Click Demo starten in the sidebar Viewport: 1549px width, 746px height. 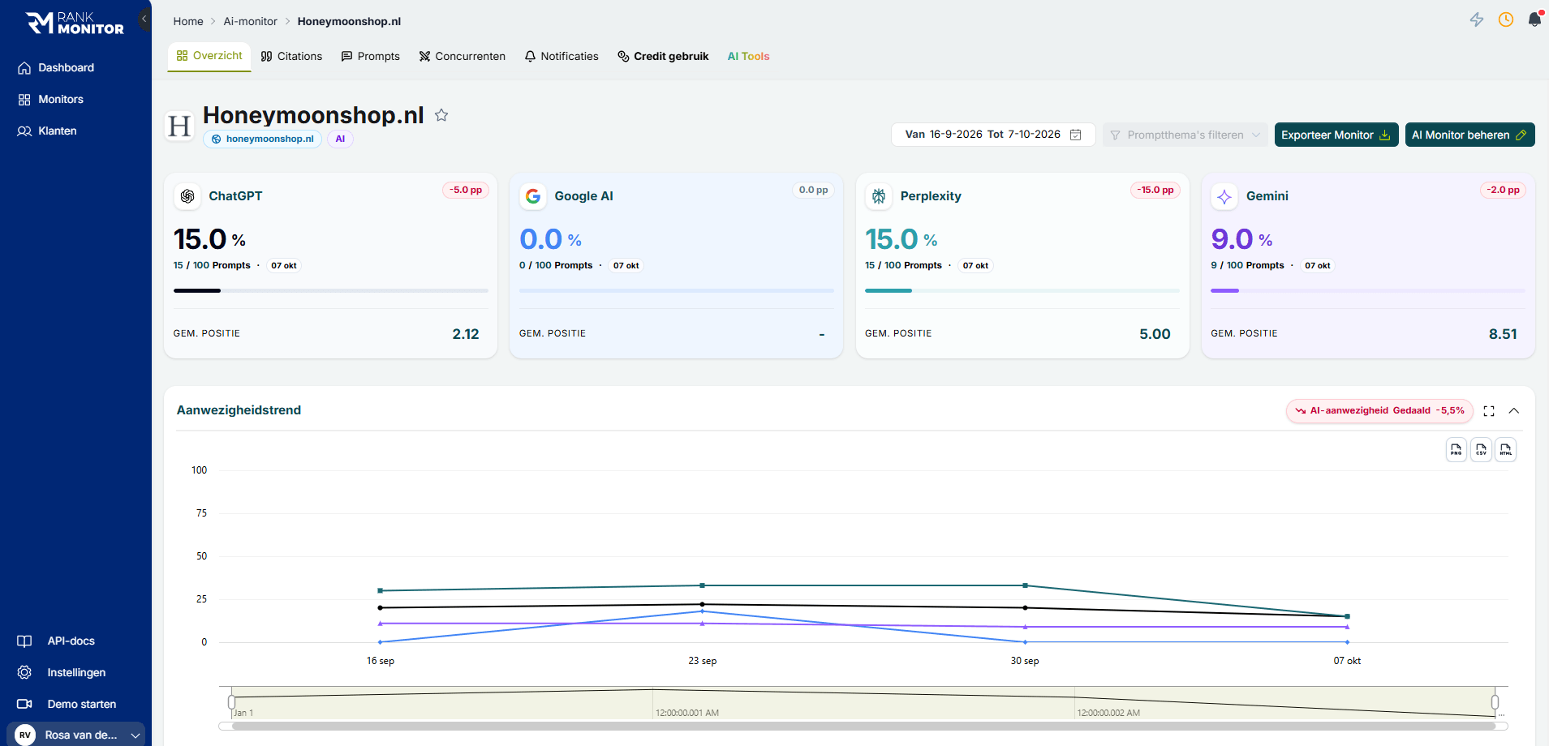click(67, 705)
